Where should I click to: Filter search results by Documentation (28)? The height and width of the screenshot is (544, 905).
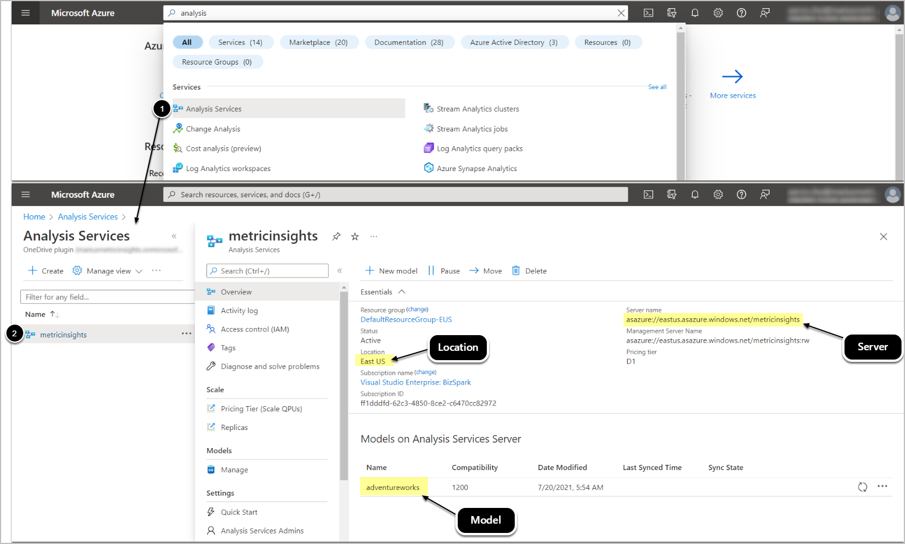408,42
